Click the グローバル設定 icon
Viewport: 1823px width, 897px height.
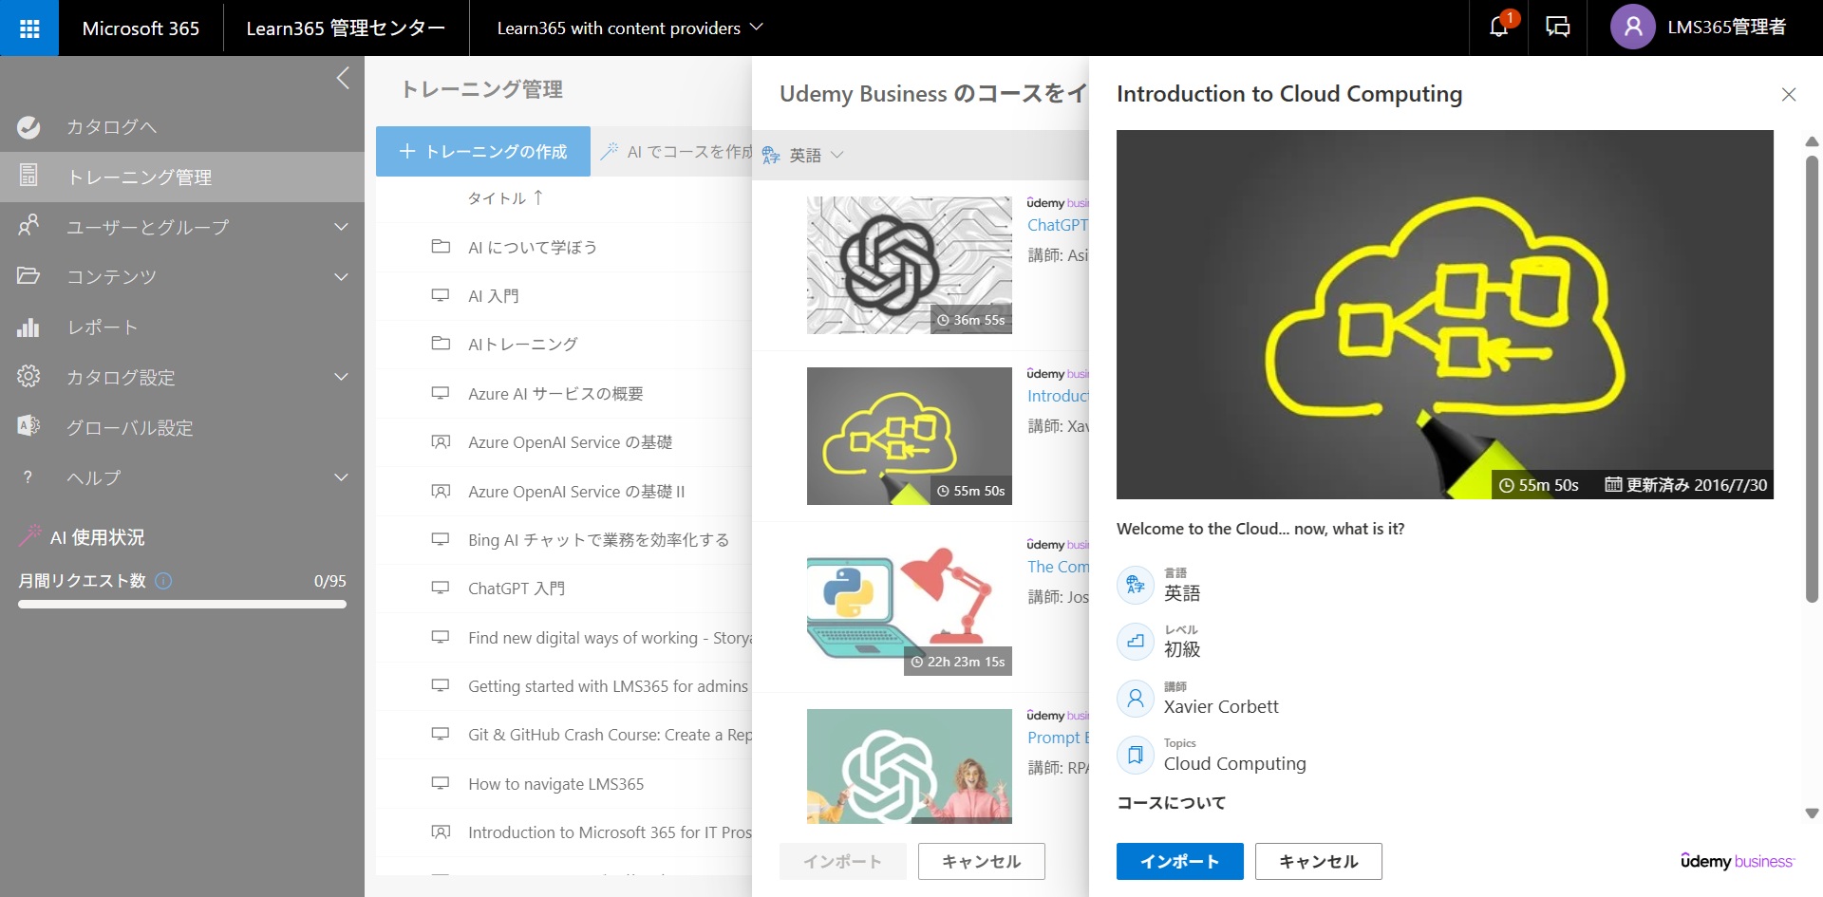28,426
